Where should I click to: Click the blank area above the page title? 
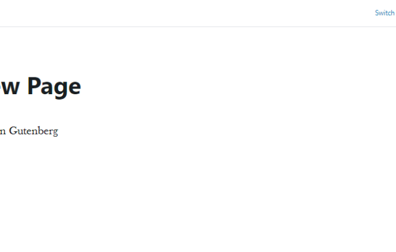click(x=198, y=50)
